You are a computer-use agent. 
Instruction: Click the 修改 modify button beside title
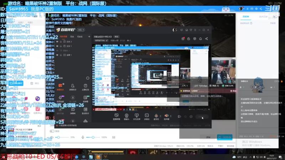point(116,37)
